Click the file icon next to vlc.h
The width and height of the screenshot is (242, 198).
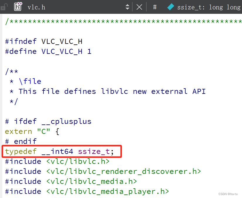click(18, 6)
